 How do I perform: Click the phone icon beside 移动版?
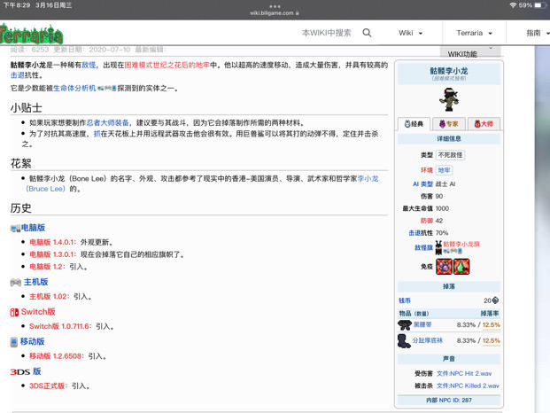pos(13,342)
